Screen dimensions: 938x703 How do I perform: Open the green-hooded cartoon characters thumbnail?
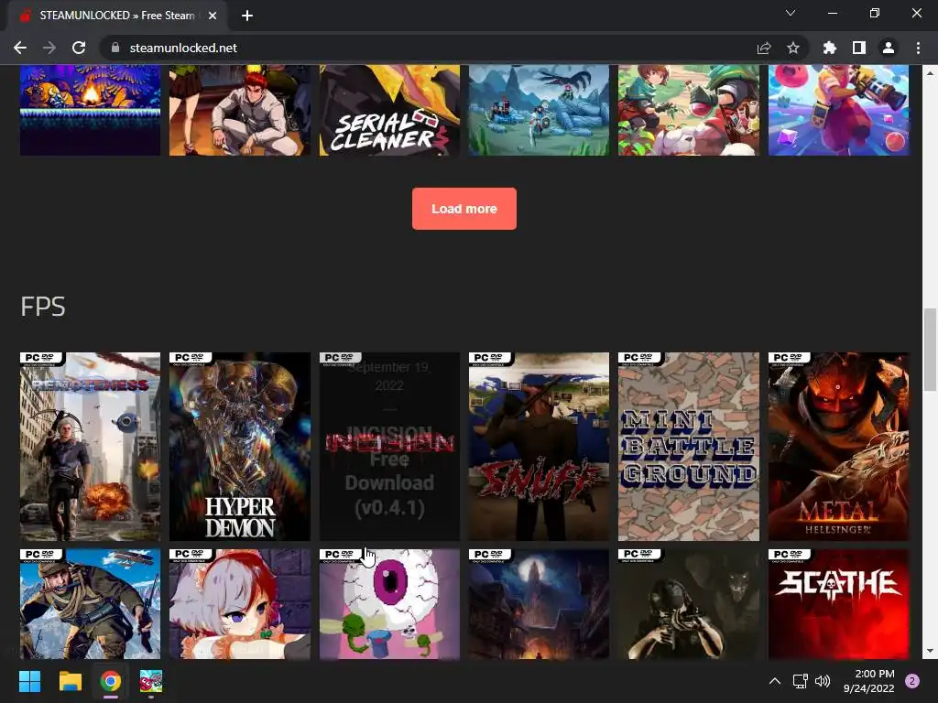tap(689, 110)
